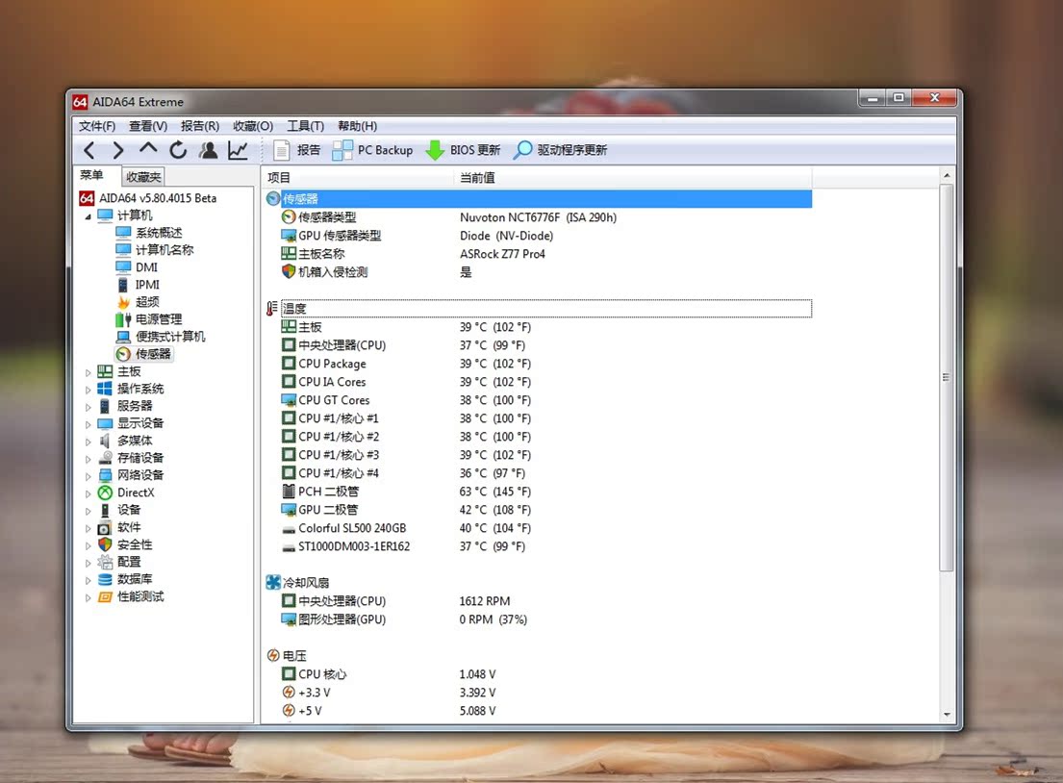This screenshot has height=783, width=1063.
Task: Click the 数据库 database icon
Action: coord(105,579)
